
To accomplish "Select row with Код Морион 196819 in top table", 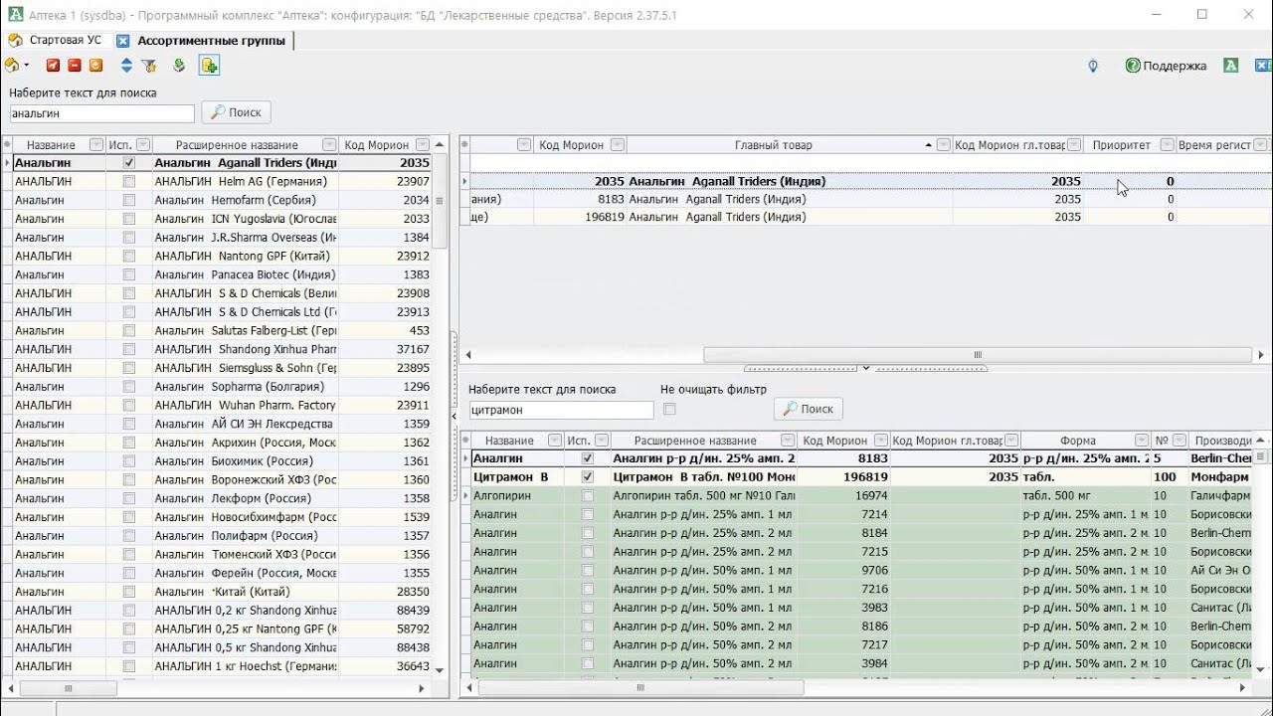I will point(865,217).
